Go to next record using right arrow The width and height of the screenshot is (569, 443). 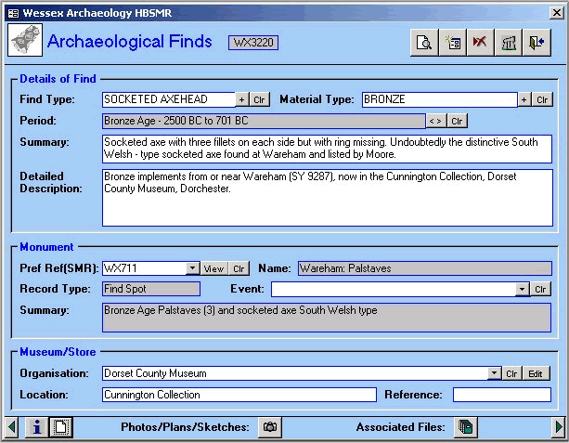[559, 427]
